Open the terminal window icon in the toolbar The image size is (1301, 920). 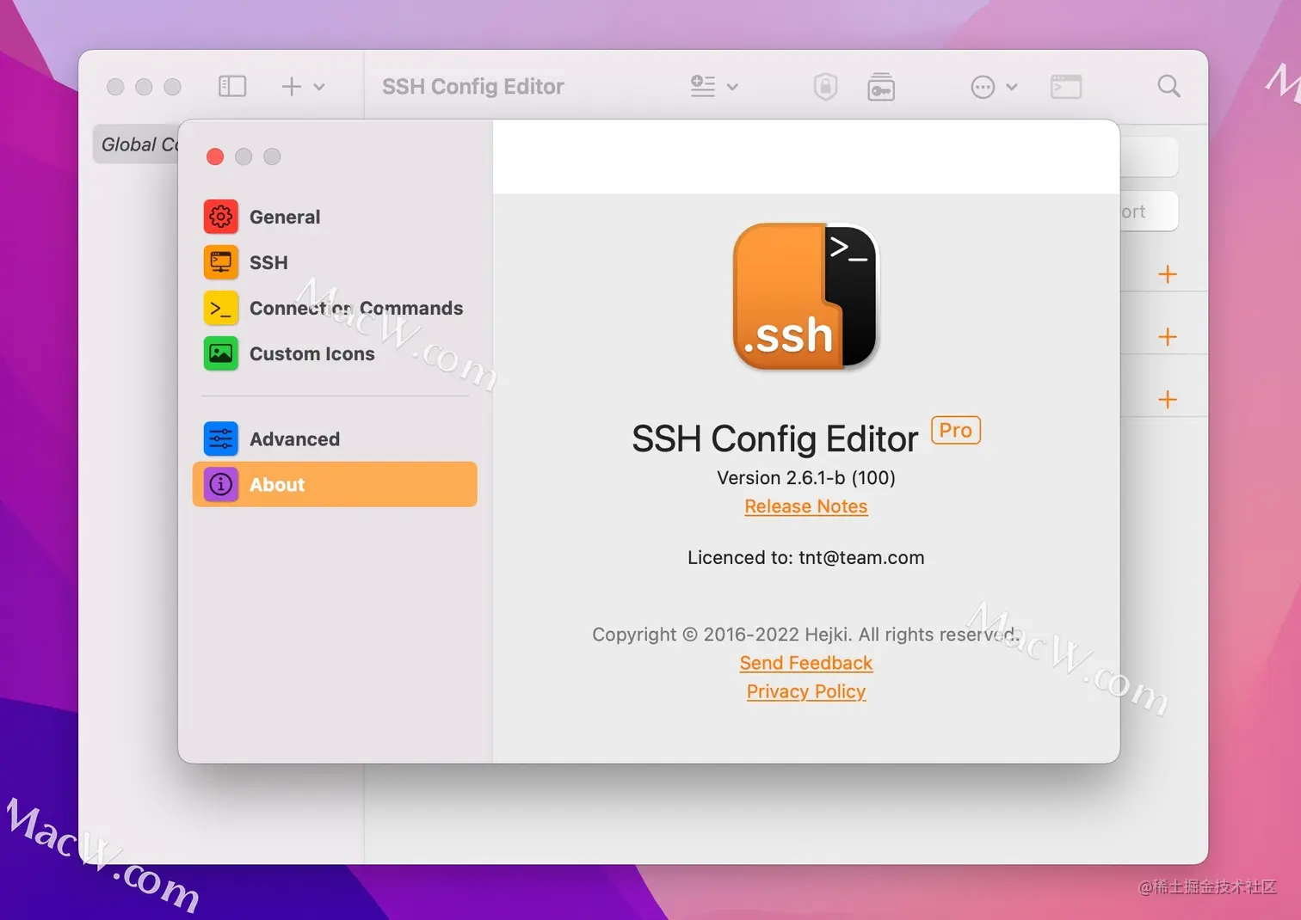[x=1066, y=87]
